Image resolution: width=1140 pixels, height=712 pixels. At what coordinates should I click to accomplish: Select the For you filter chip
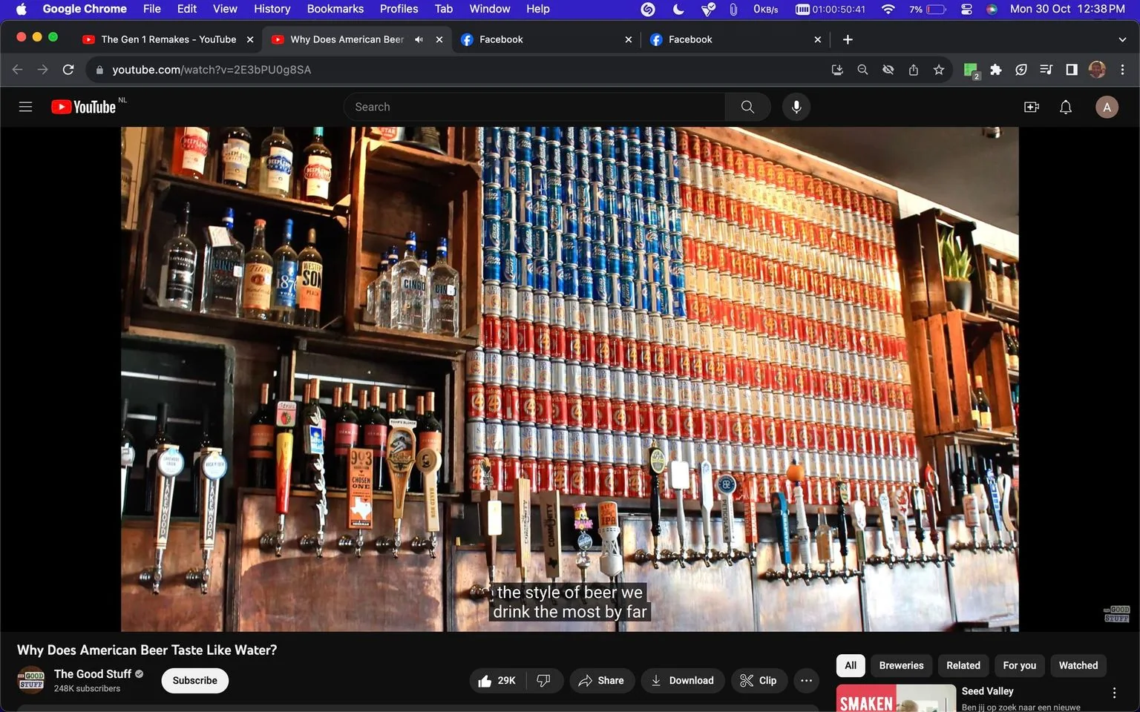click(1020, 665)
